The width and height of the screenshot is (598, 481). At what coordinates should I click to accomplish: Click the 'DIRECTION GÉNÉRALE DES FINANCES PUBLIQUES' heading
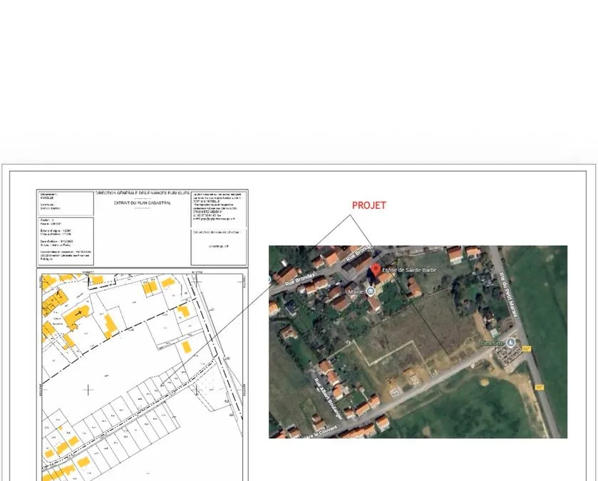(x=143, y=193)
